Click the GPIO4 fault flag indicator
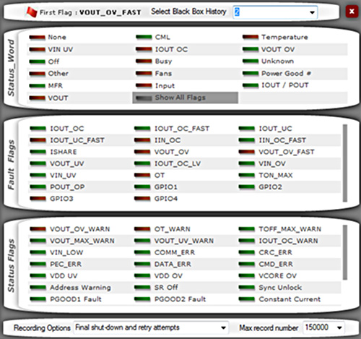 [x=142, y=199]
